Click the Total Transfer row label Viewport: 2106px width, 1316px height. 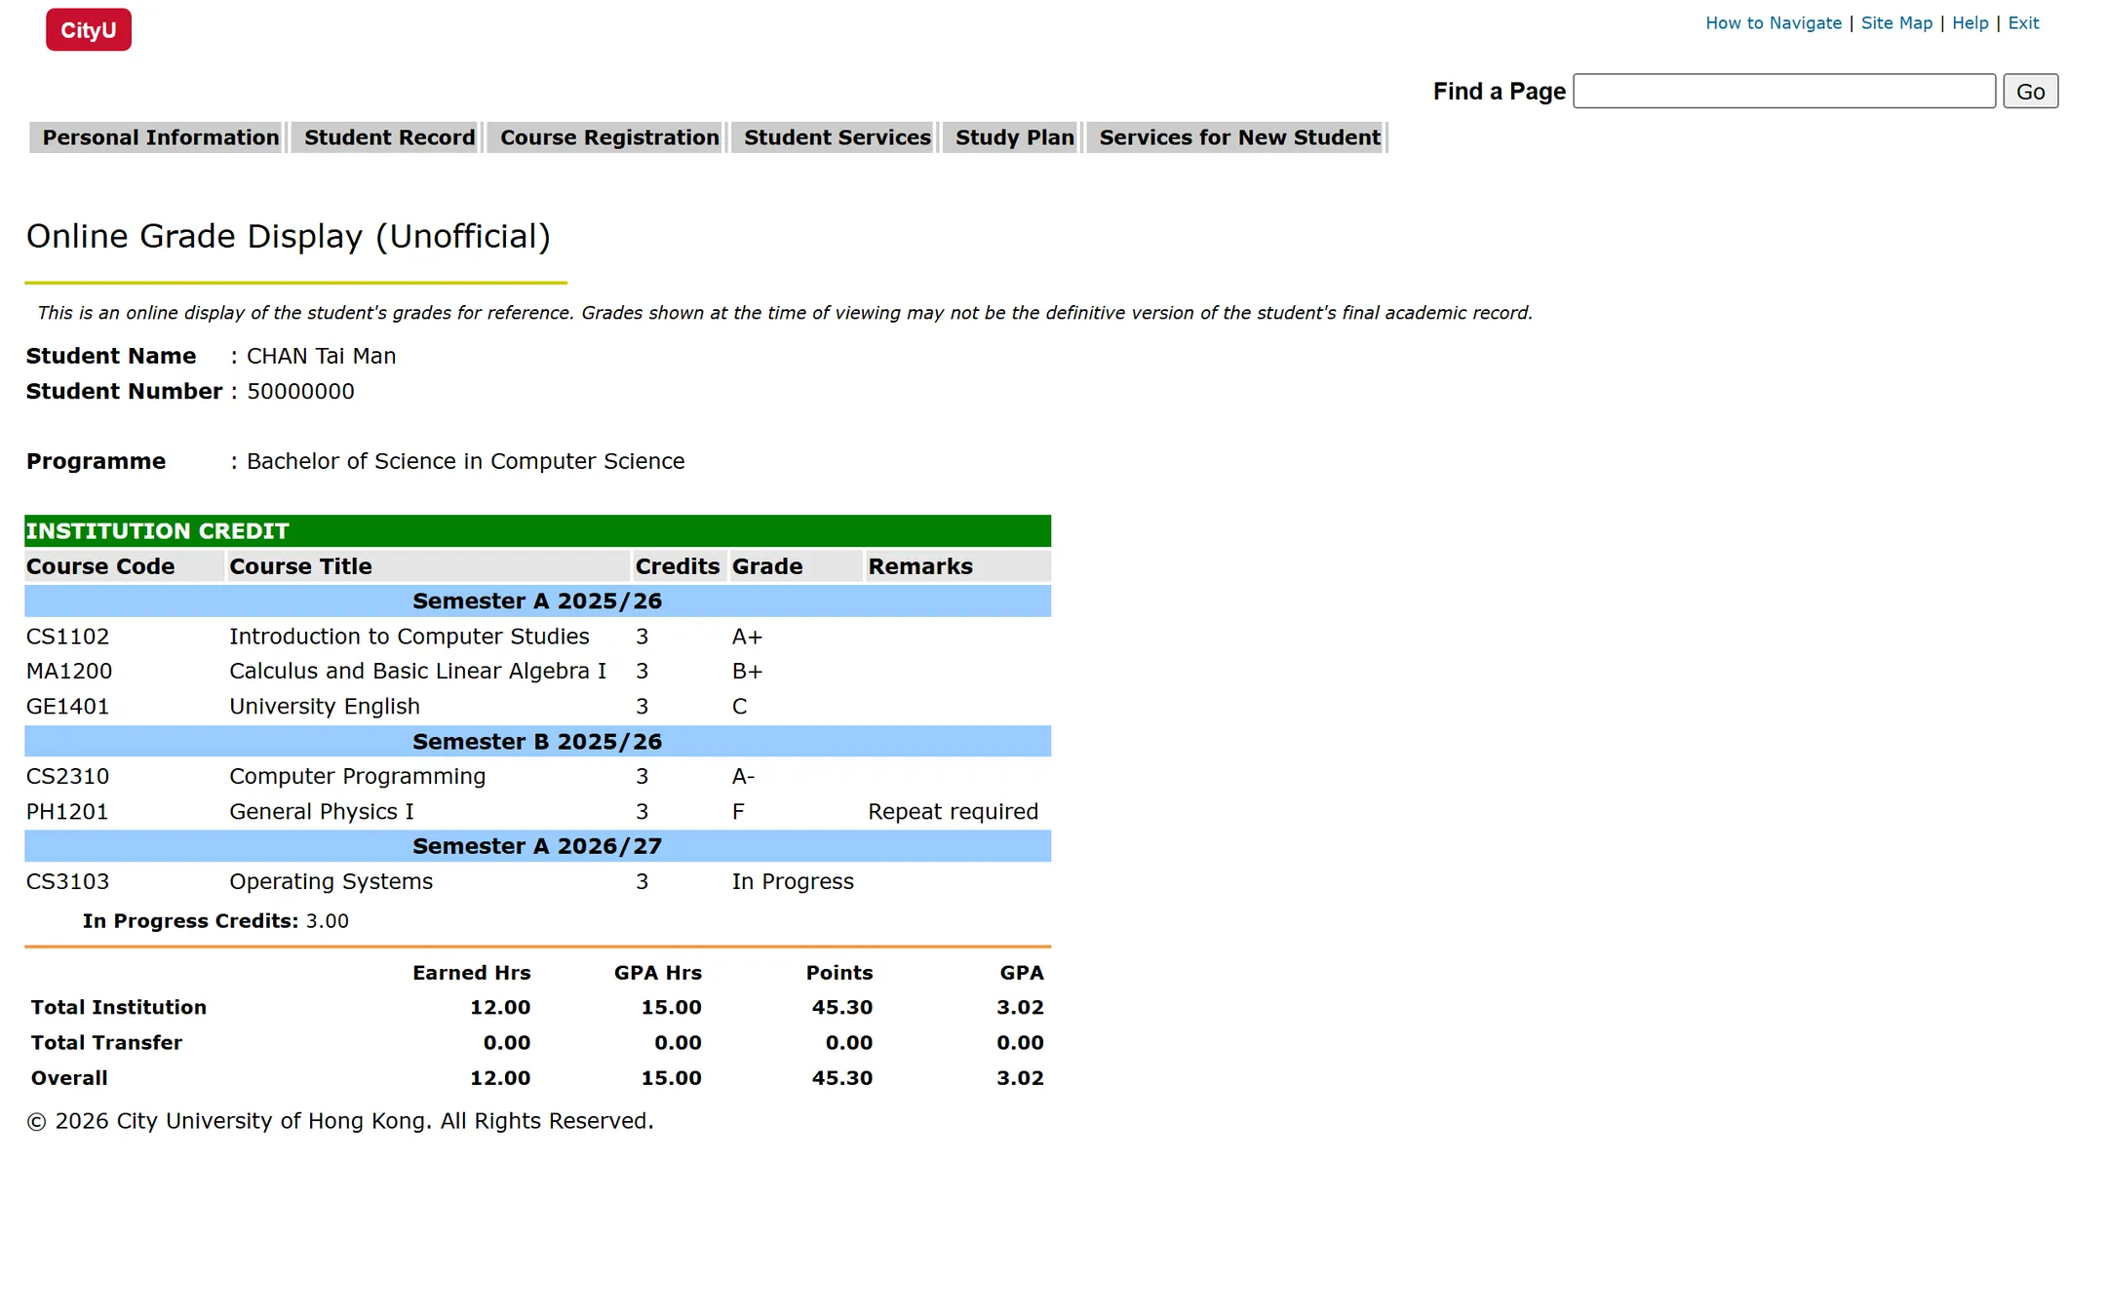(107, 1043)
